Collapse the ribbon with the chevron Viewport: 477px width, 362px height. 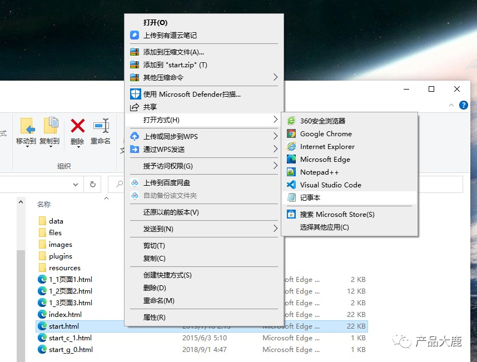point(451,105)
